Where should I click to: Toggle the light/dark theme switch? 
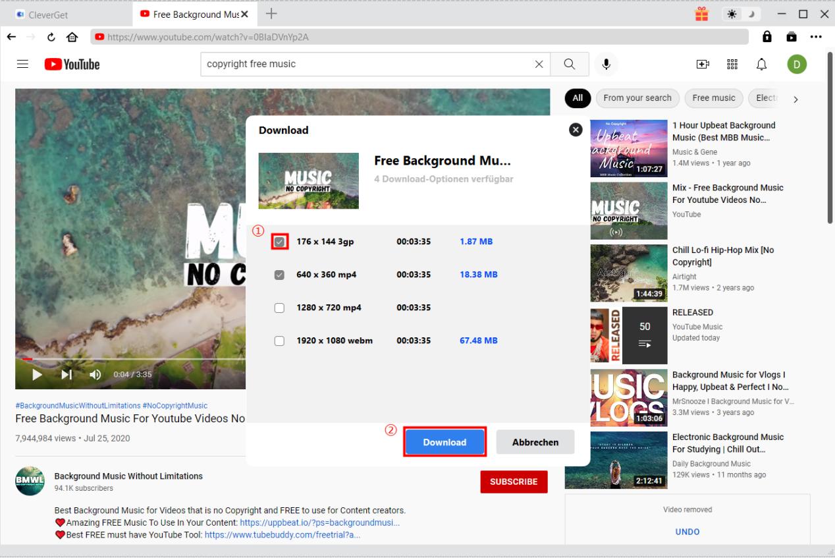coord(741,14)
